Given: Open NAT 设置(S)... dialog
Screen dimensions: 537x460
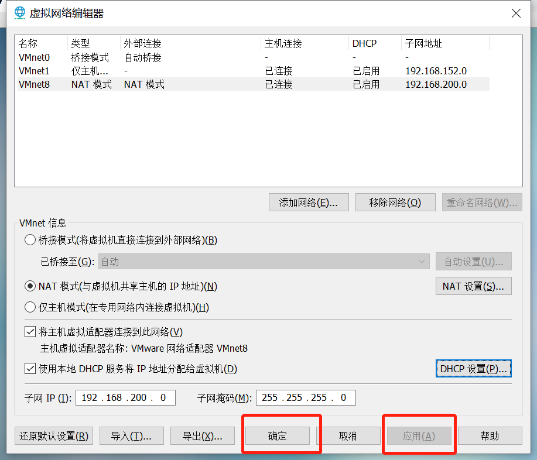Looking at the screenshot, I should point(474,286).
